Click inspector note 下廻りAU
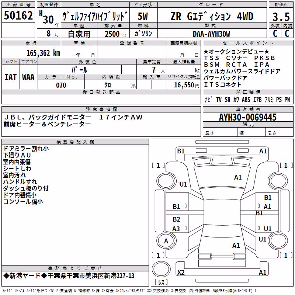Image resolution: width=295 pixels, height=295 pixels. pyautogui.click(x=17, y=155)
